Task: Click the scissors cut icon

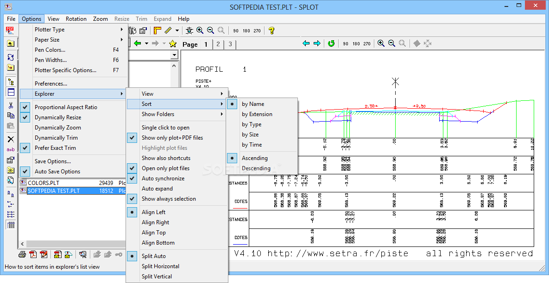Action: [x=11, y=105]
